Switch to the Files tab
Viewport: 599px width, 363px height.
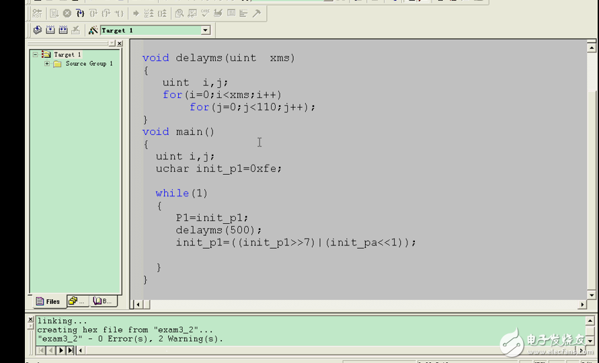point(48,301)
